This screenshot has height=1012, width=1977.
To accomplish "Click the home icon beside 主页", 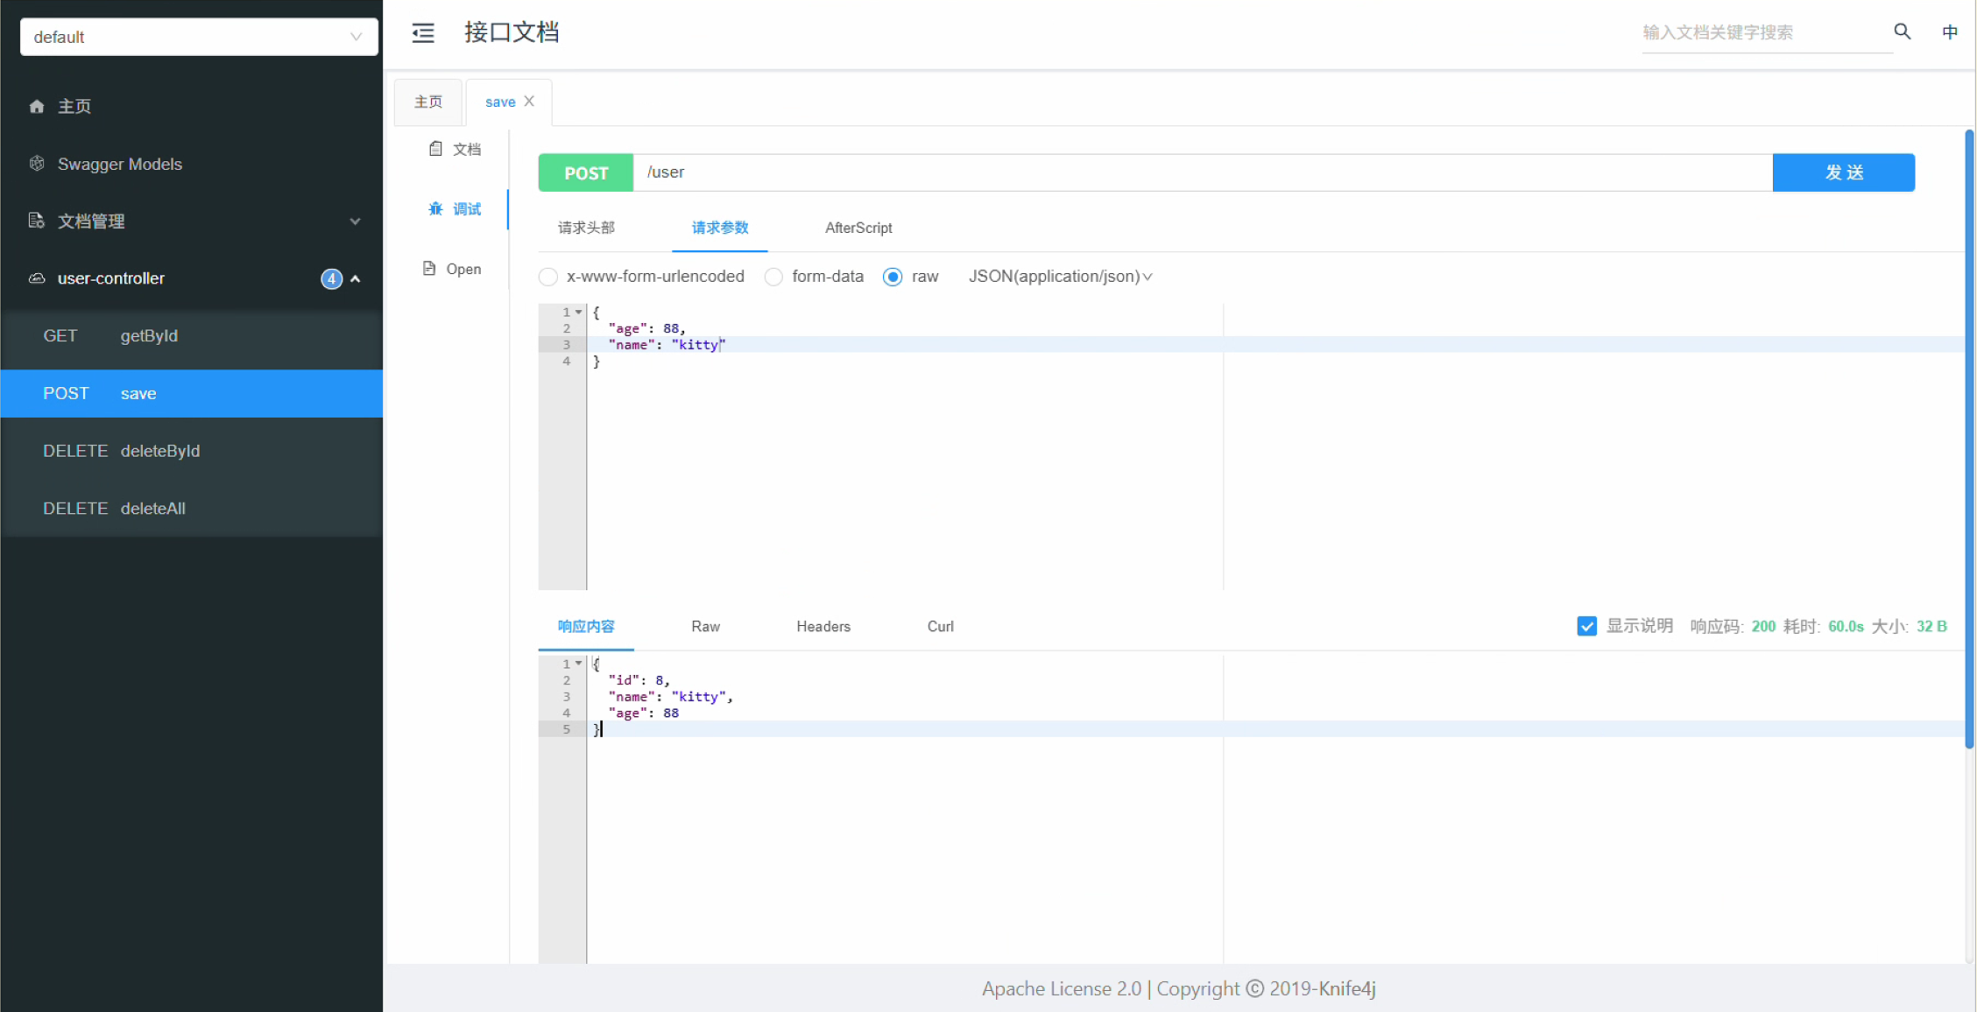I will pyautogui.click(x=37, y=106).
